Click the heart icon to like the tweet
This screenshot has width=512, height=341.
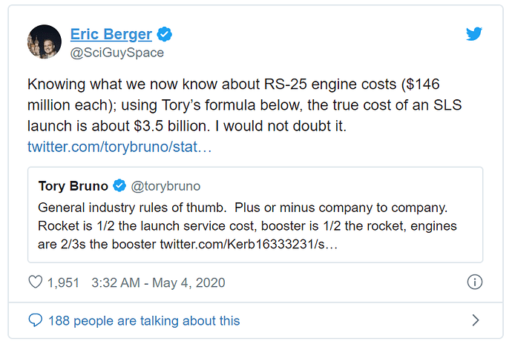click(x=35, y=282)
